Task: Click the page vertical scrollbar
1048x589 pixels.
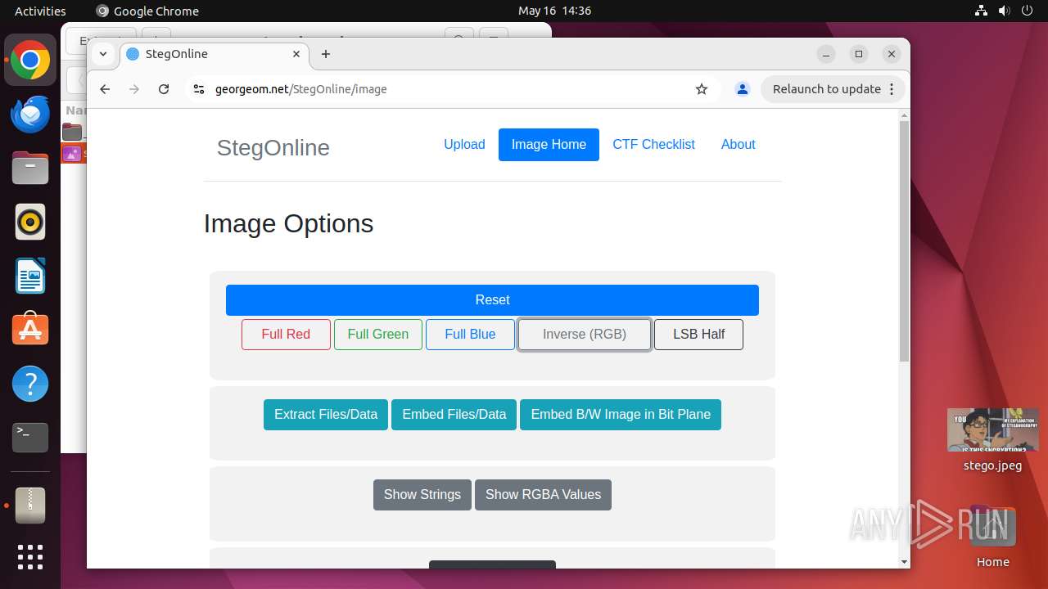Action: point(904,240)
